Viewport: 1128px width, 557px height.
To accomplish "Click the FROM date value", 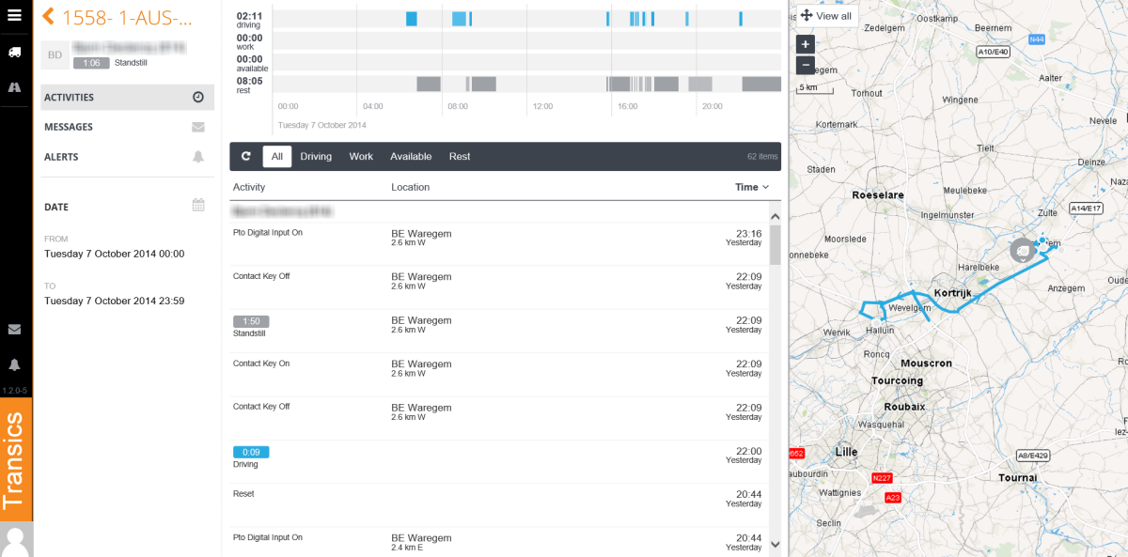I will point(114,254).
